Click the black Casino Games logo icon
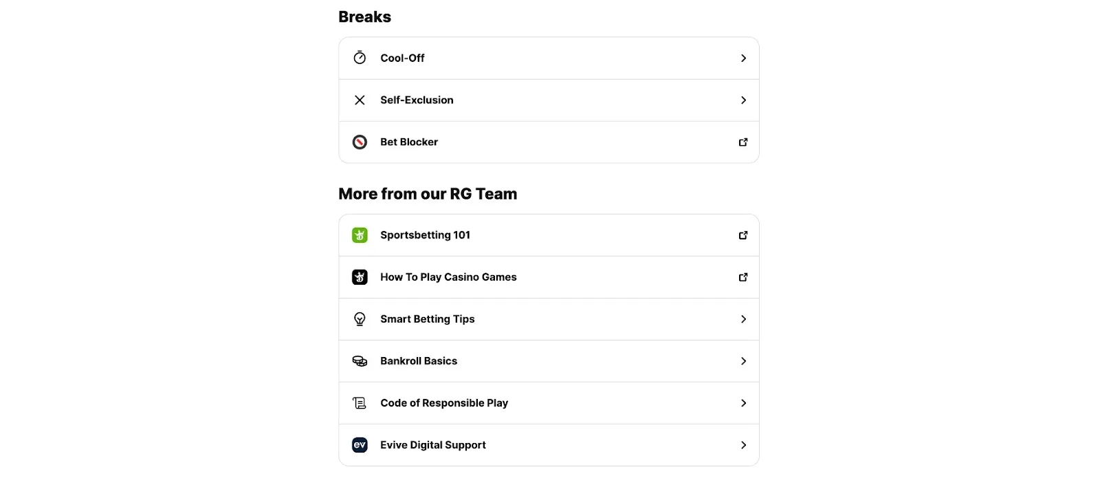Image resolution: width=1100 pixels, height=487 pixels. click(360, 277)
